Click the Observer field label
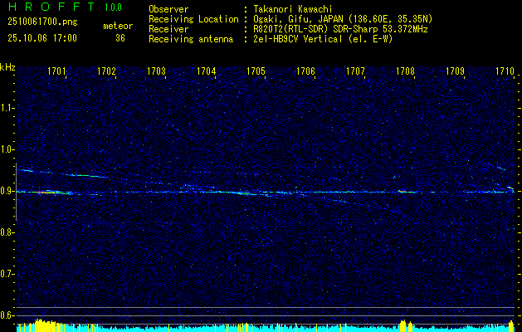Viewport: 522px width, 332px height. pyautogui.click(x=168, y=10)
